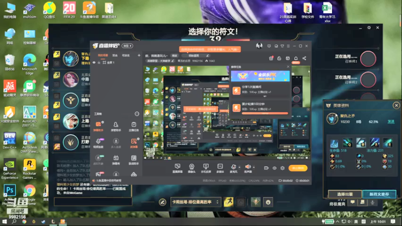
Task: Open 主播任务 tool icon
Action: click(x=134, y=127)
